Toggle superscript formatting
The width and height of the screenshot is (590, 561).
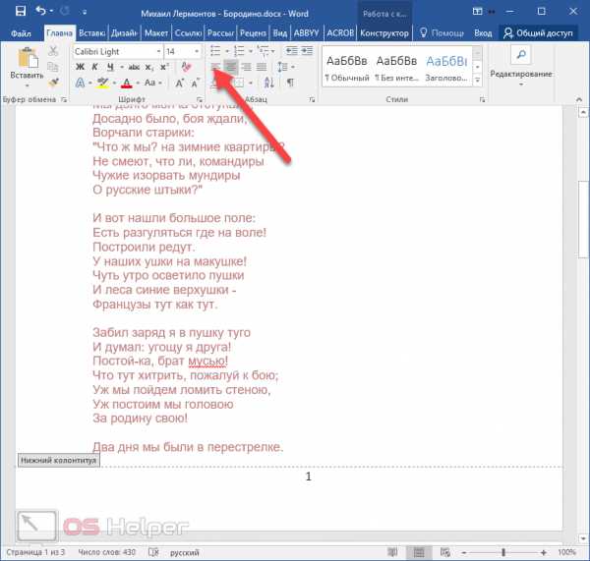(x=164, y=67)
